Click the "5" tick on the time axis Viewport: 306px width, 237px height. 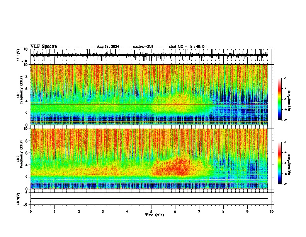[x=151, y=211]
